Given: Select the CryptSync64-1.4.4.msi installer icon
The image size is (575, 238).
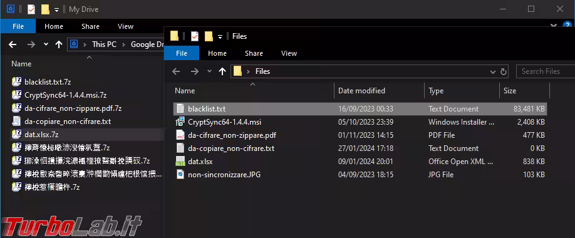Looking at the screenshot, I should tap(180, 122).
